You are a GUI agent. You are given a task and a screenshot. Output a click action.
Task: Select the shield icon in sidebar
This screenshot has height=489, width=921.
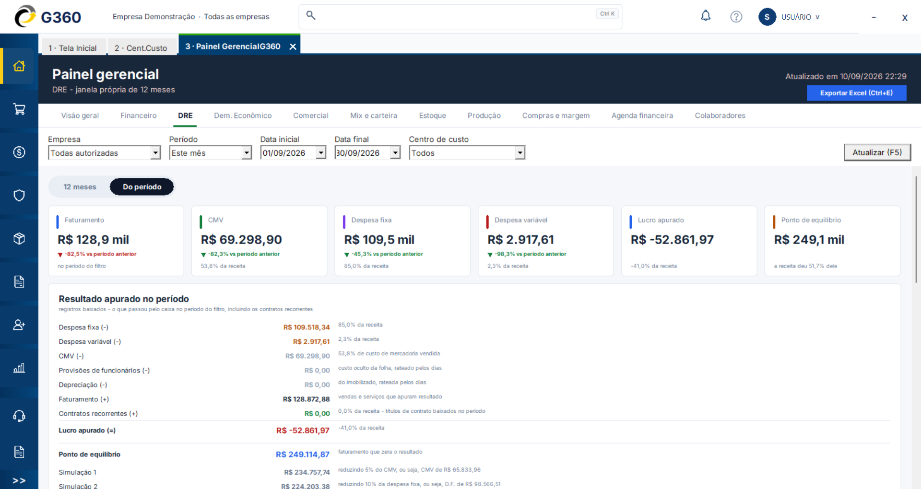(x=19, y=196)
